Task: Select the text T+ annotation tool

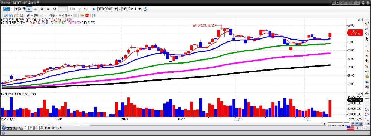Action: pyautogui.click(x=367, y=82)
